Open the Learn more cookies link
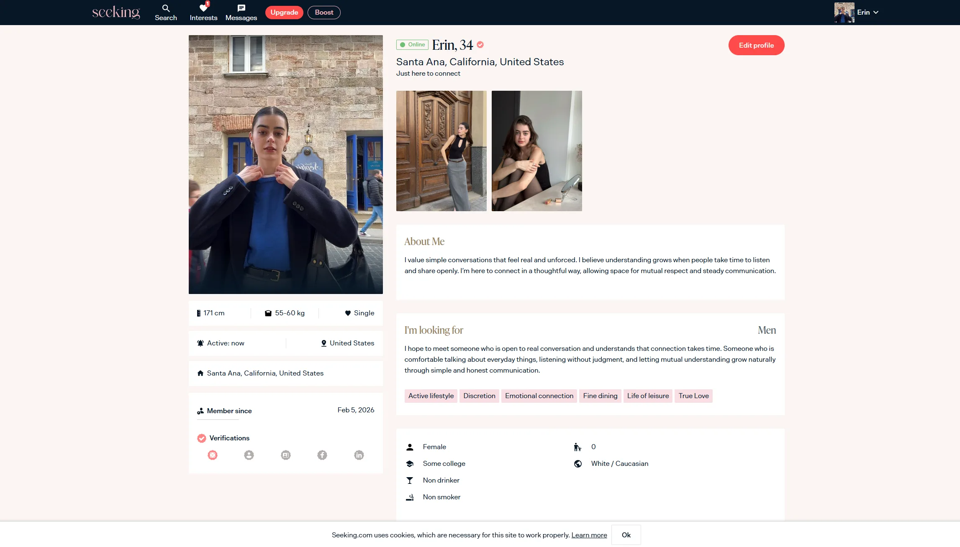The width and height of the screenshot is (960, 547). (589, 535)
